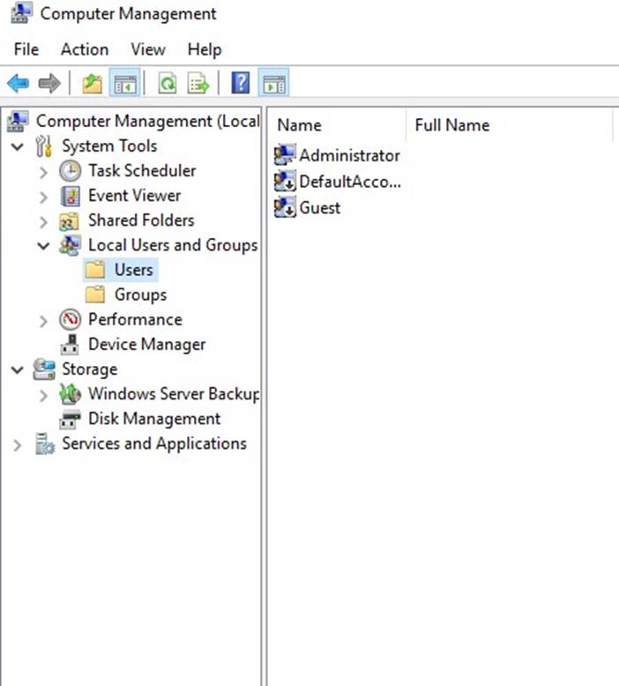Click the Shared Folders icon
Image resolution: width=619 pixels, height=686 pixels.
coord(69,221)
